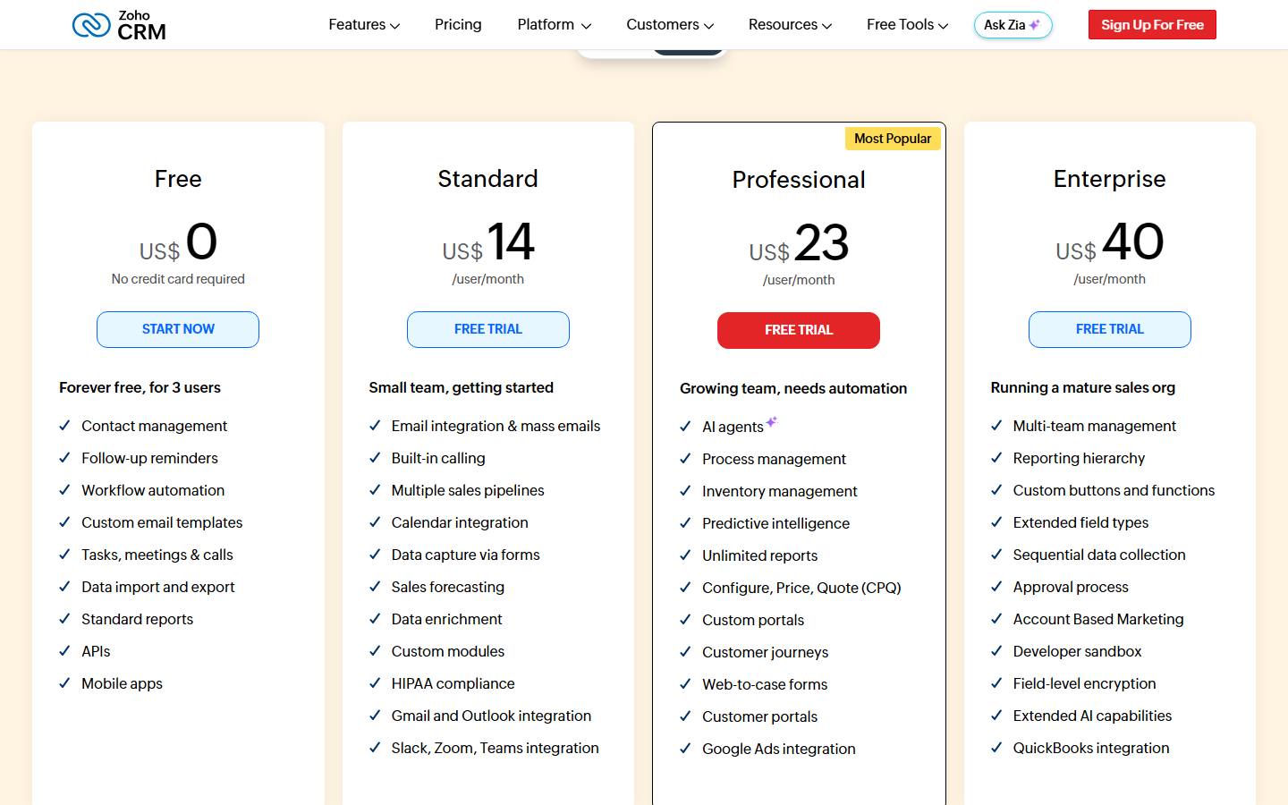1288x805 pixels.
Task: Click Multi-team management feature
Action: tap(1095, 426)
